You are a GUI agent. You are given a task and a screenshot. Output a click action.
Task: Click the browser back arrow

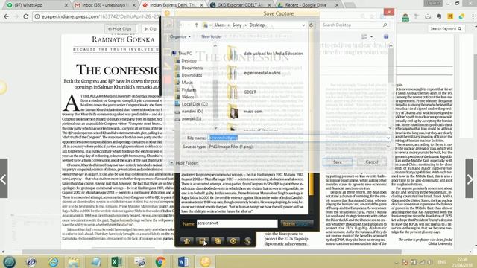tap(7, 16)
